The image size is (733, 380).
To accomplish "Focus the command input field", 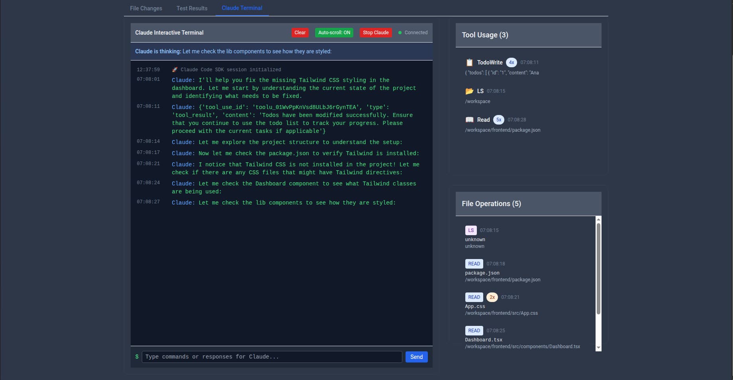I will pos(272,357).
